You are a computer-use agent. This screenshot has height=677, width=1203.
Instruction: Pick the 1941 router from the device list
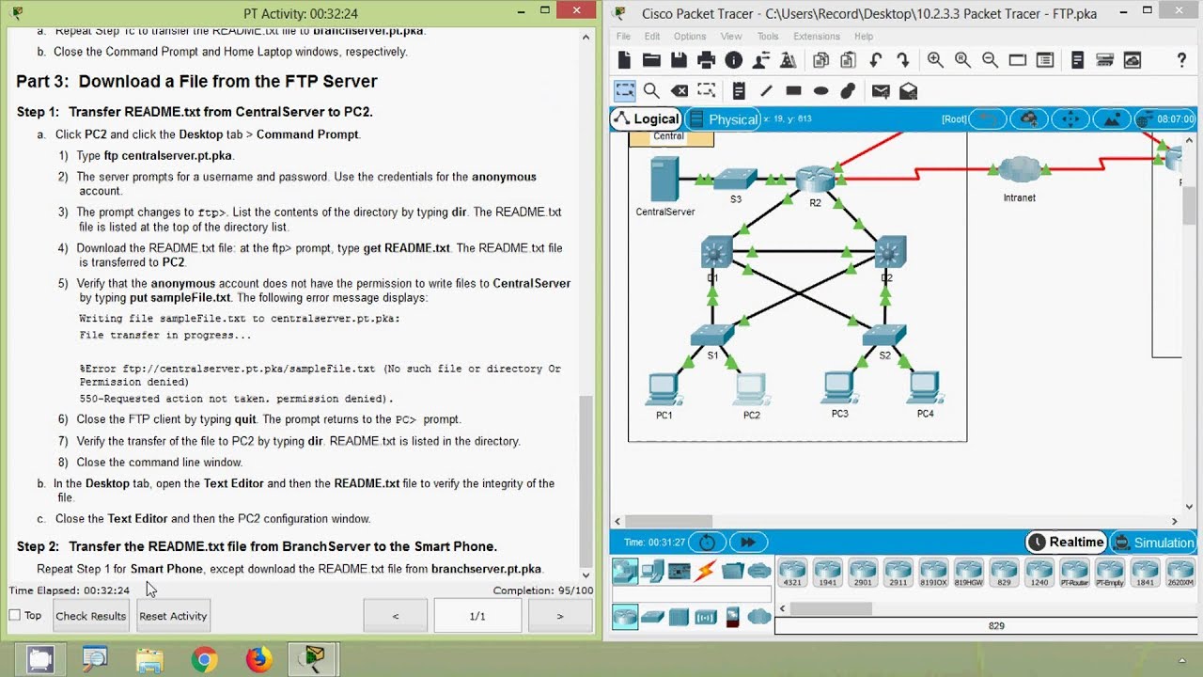tap(827, 572)
